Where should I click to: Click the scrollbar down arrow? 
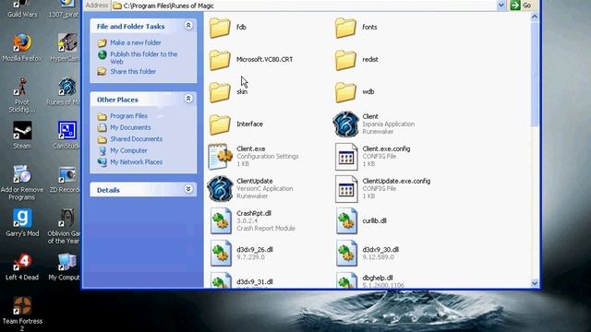(x=535, y=283)
